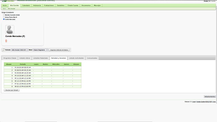Open the Período school year dropdown
The width and height of the screenshot is (217, 122).
pos(20,50)
